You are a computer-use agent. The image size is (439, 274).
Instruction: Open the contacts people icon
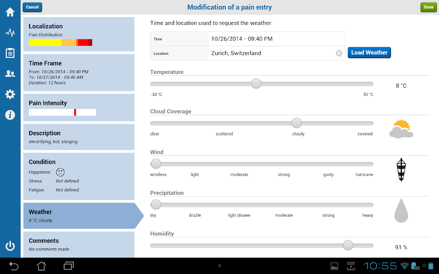click(x=10, y=74)
